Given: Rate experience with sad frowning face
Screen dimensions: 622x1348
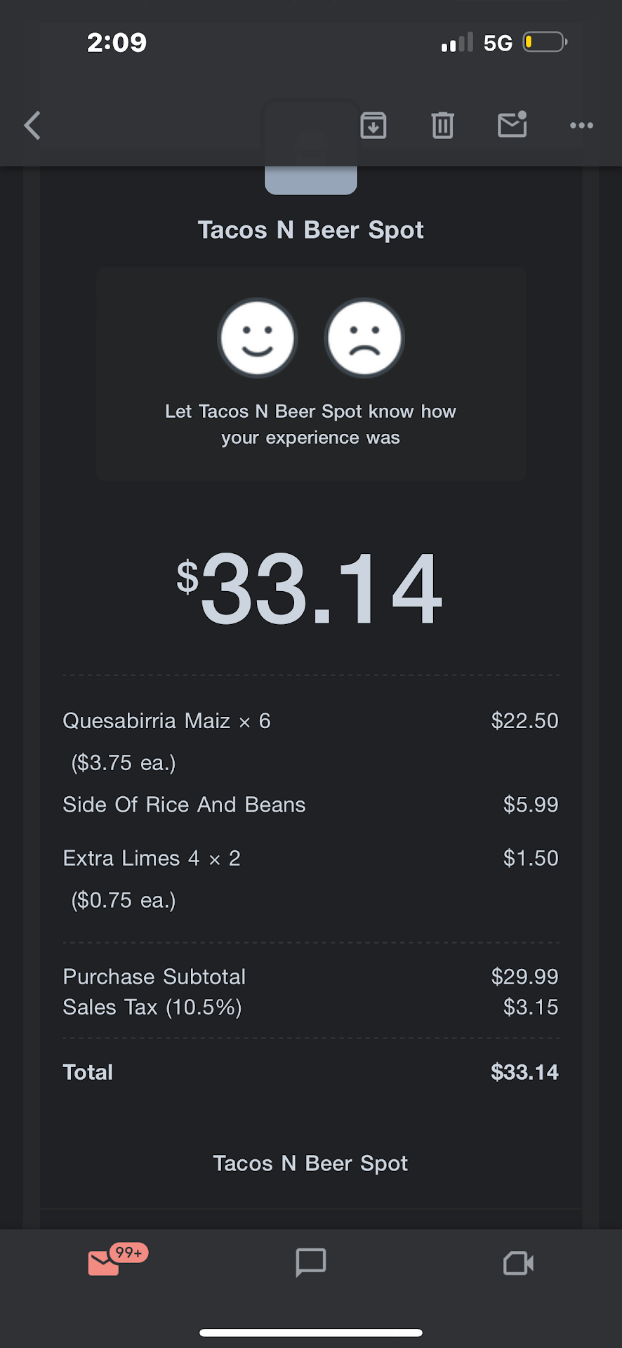Looking at the screenshot, I should pos(364,338).
